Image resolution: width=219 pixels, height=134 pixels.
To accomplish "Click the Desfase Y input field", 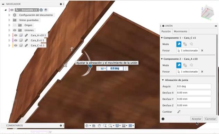I will click(x=194, y=99).
